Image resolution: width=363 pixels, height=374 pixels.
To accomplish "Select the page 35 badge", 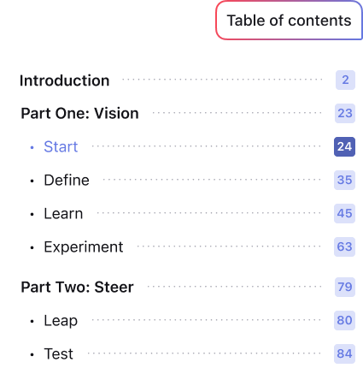I will click(344, 180).
